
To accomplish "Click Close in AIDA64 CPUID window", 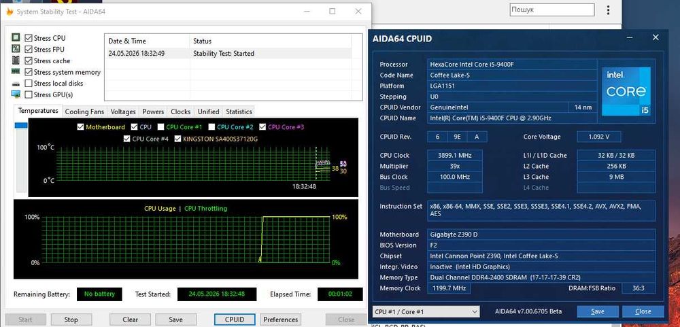I will pos(643,311).
